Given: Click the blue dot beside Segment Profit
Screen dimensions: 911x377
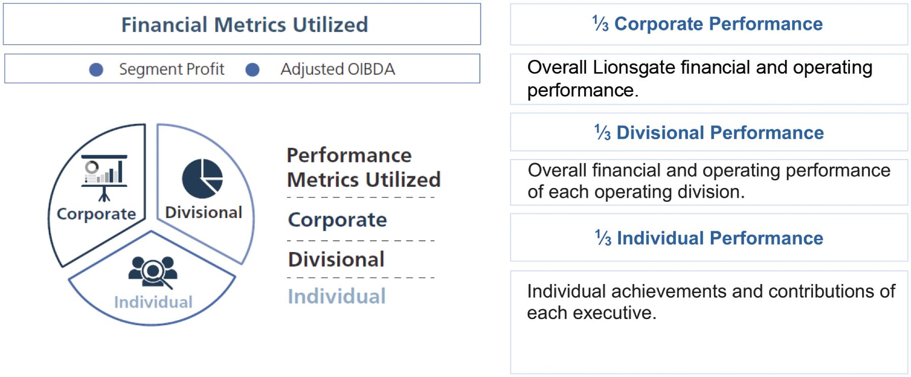Looking at the screenshot, I should coord(96,70).
